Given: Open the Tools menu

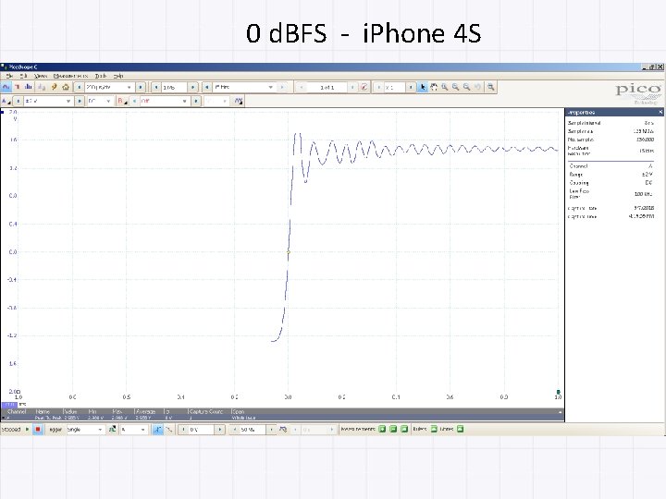Looking at the screenshot, I should pos(101,76).
